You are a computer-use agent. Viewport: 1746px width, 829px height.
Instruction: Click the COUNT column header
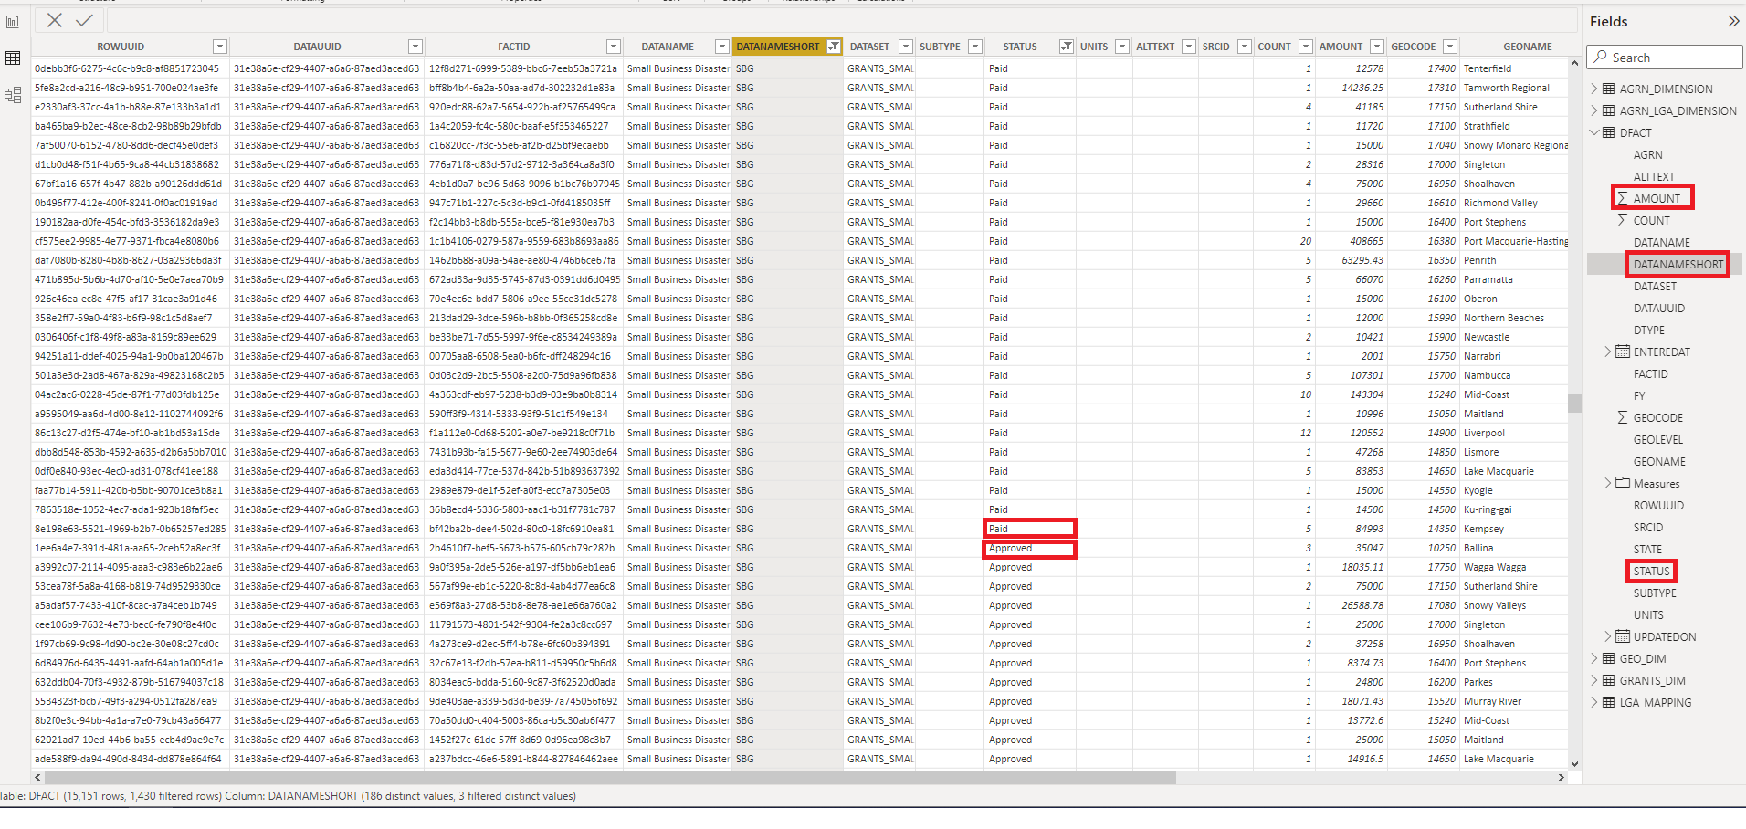pyautogui.click(x=1274, y=47)
